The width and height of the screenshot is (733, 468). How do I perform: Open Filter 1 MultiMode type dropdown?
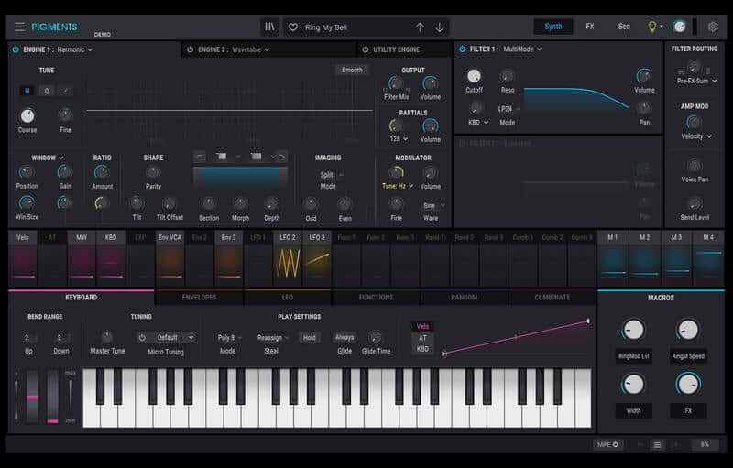tap(522, 49)
